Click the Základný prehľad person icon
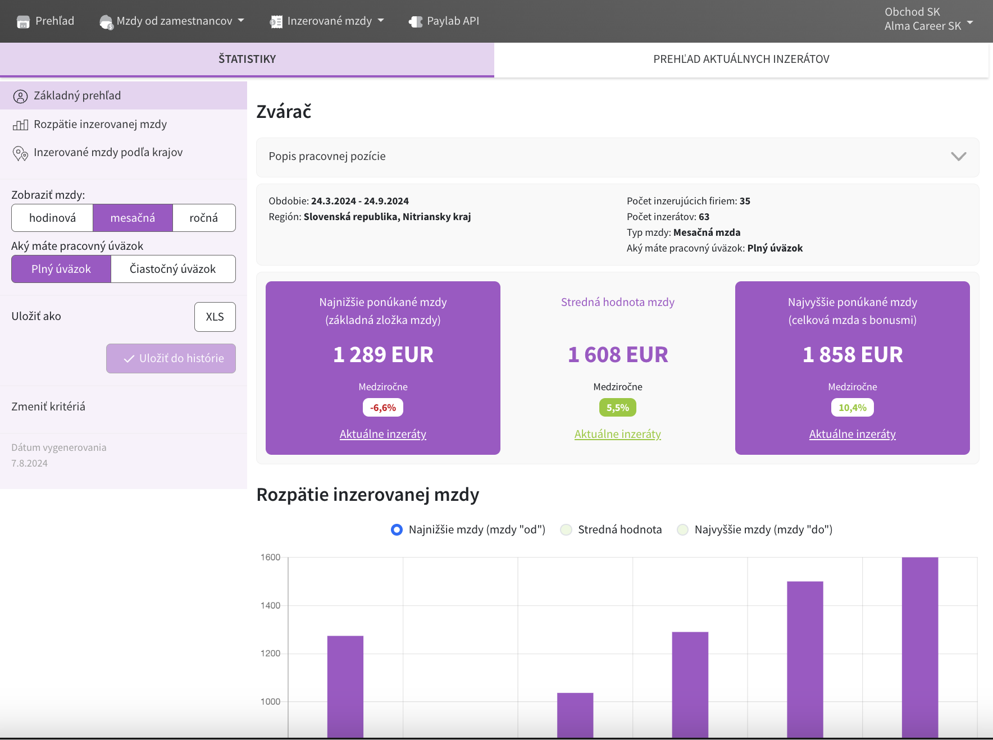Screen dimensions: 993x740 (20, 97)
